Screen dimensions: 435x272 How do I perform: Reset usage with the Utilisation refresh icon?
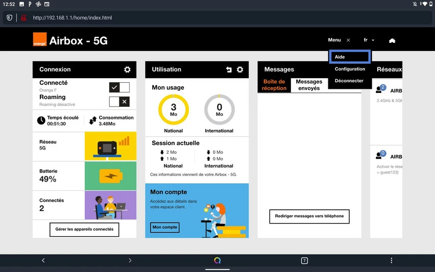tap(229, 69)
